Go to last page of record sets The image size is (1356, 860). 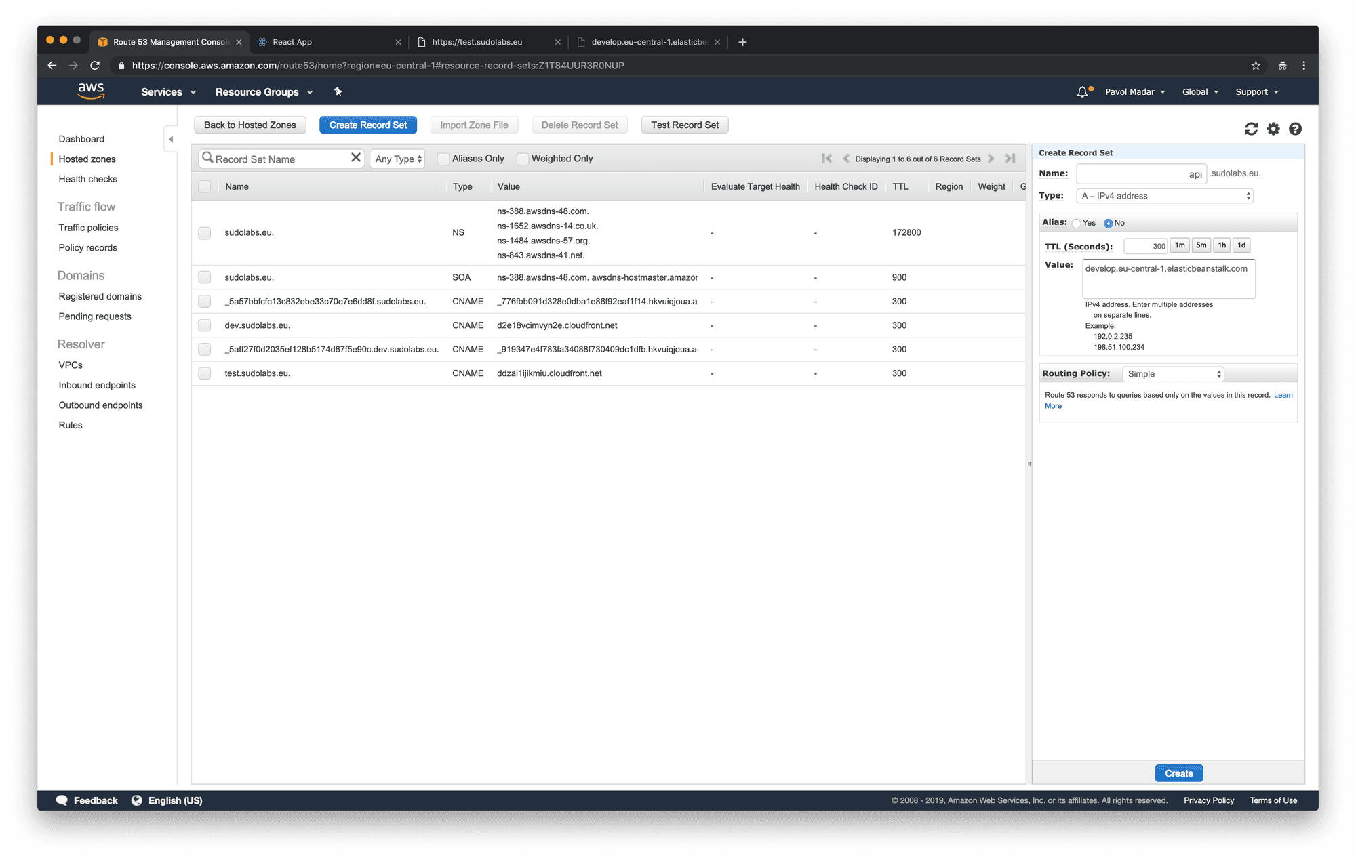[x=1010, y=159]
